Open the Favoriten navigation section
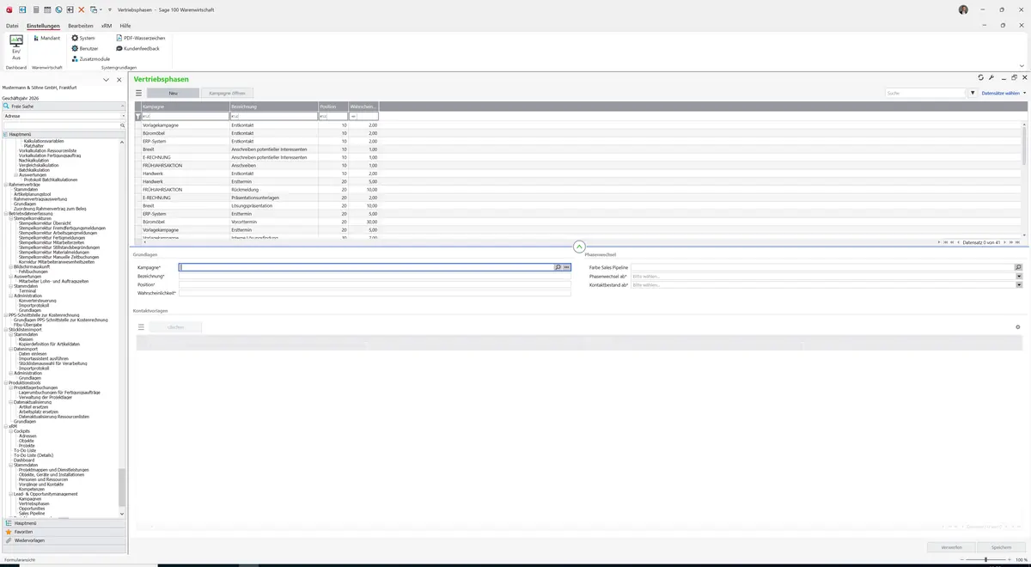This screenshot has width=1031, height=567. (64, 532)
